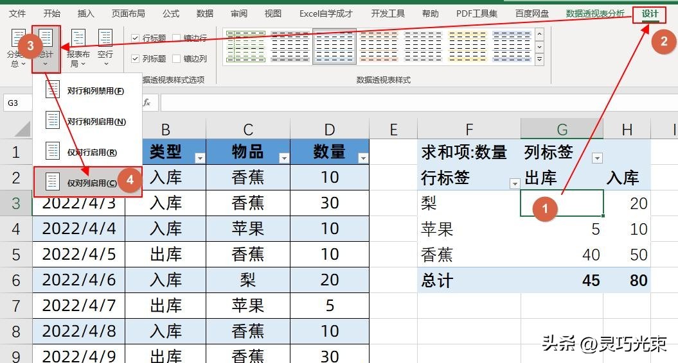Enable the 镶边行 (Banded Rows) checkbox
678x363 pixels.
[177, 38]
